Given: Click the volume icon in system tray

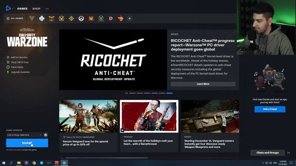Looking at the screenshot, I should [x=270, y=163].
